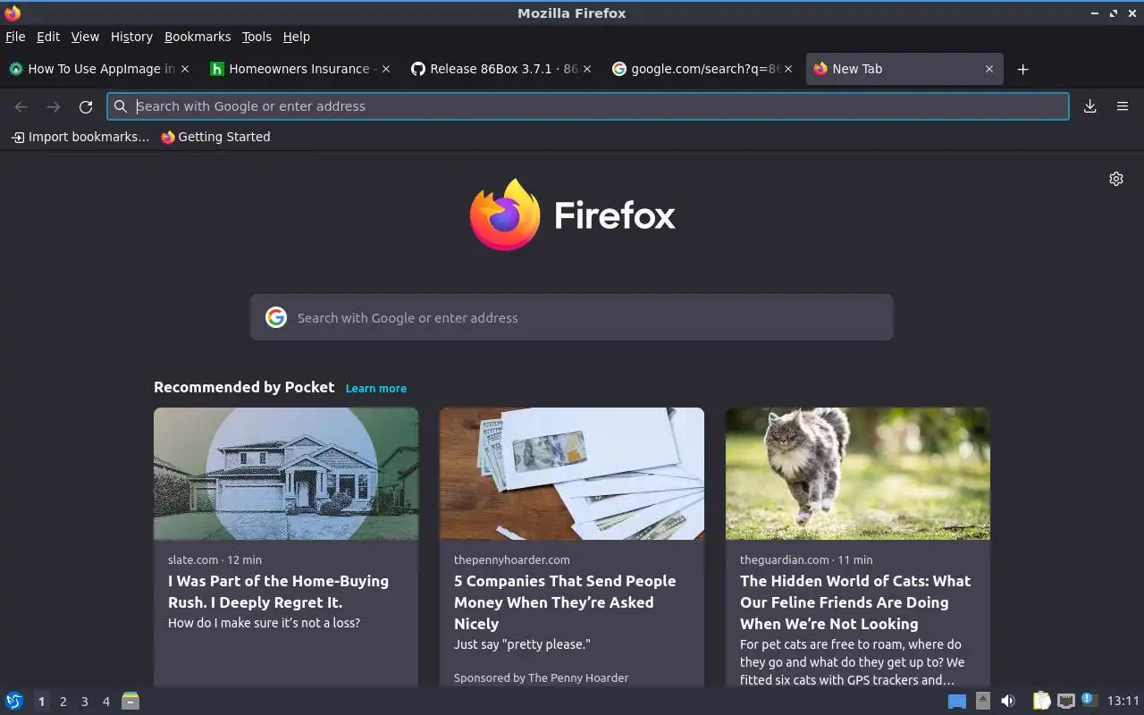Close the How To Use AppImage tab
Screen dimensions: 1144x715
(185, 69)
